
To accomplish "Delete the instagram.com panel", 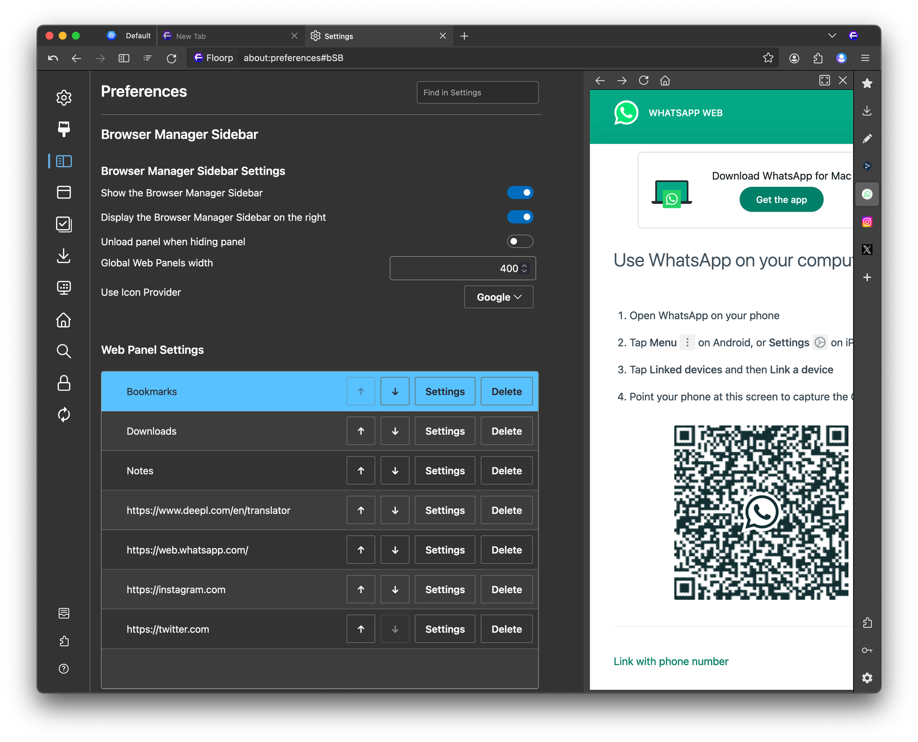I will click(x=506, y=589).
